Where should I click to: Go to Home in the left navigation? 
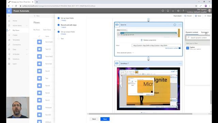(x=15, y=21)
